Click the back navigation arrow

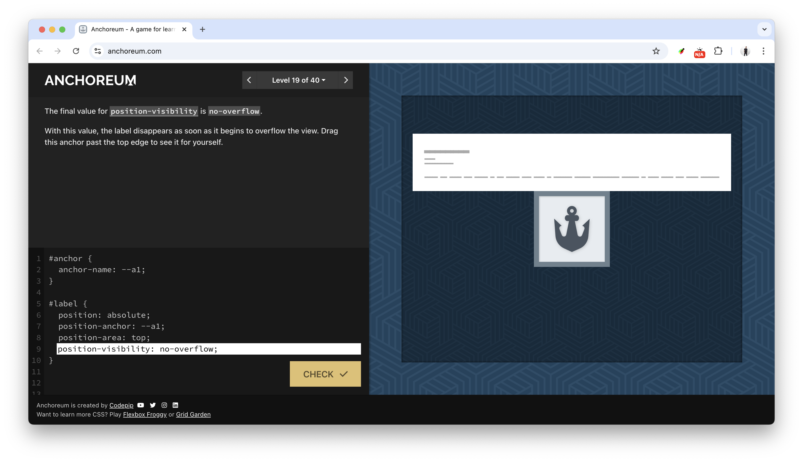39,51
